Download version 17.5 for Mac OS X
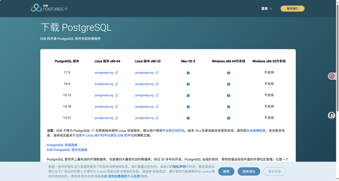 [x=188, y=73]
